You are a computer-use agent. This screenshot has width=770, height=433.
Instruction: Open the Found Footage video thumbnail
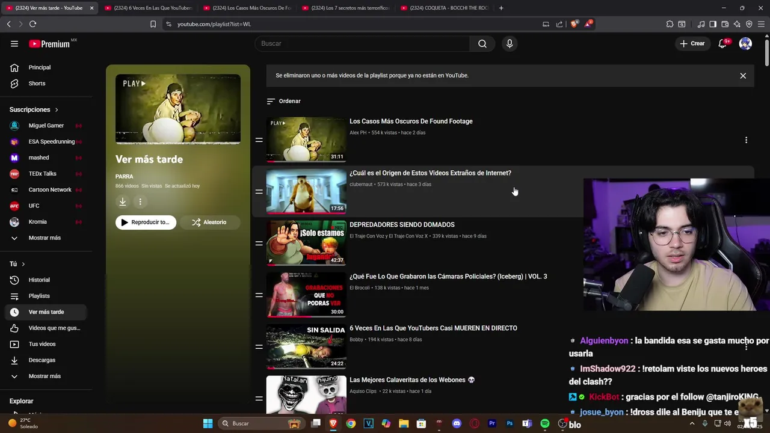click(306, 140)
